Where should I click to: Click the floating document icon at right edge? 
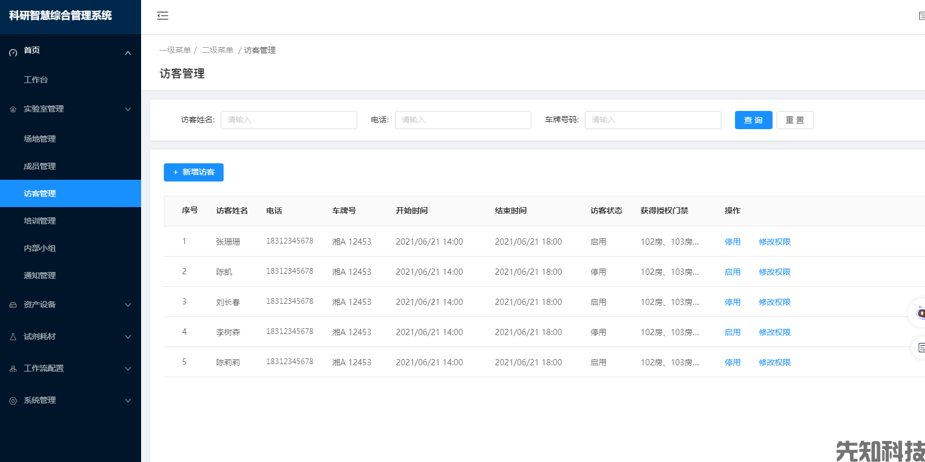[x=920, y=348]
